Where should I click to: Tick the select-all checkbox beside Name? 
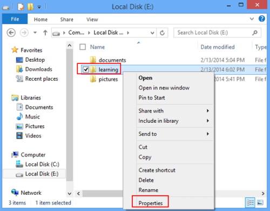(83, 47)
